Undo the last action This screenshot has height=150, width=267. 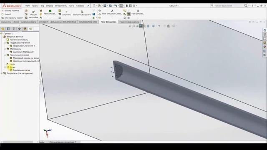[x=116, y=6]
